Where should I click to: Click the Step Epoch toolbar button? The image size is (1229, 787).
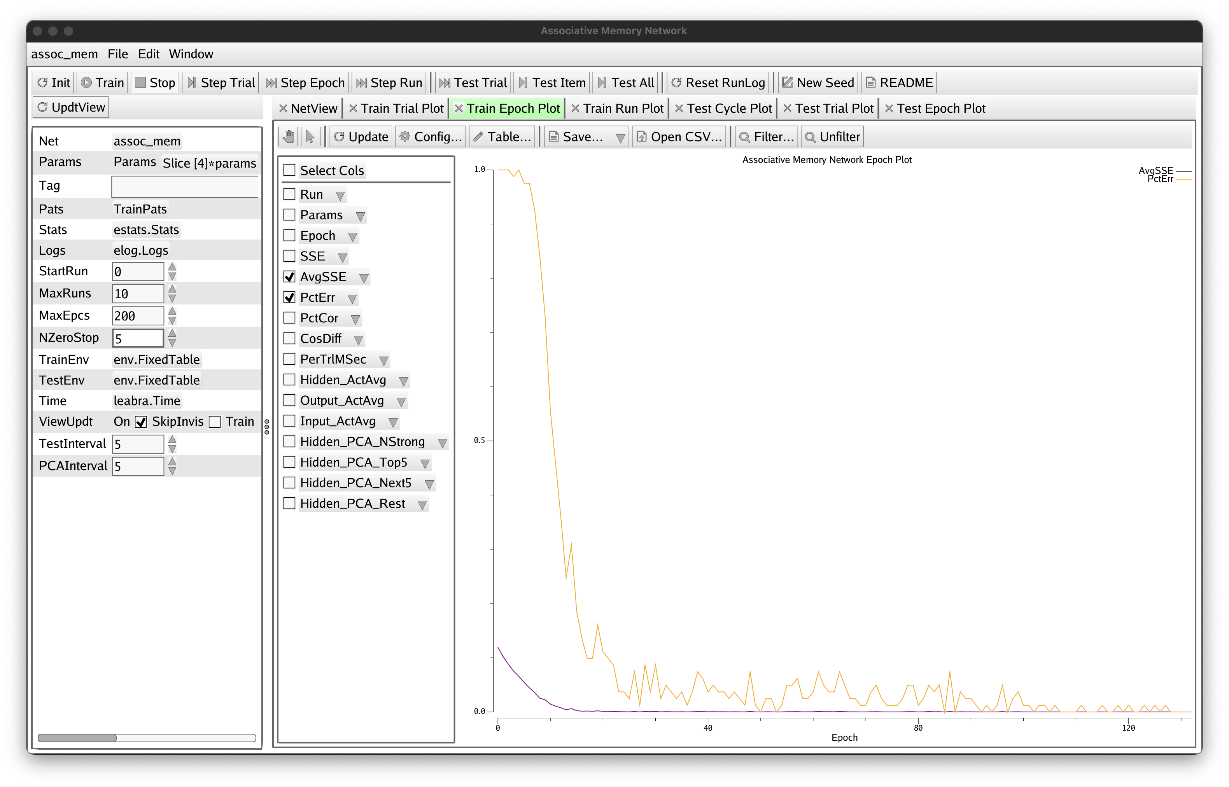[305, 83]
